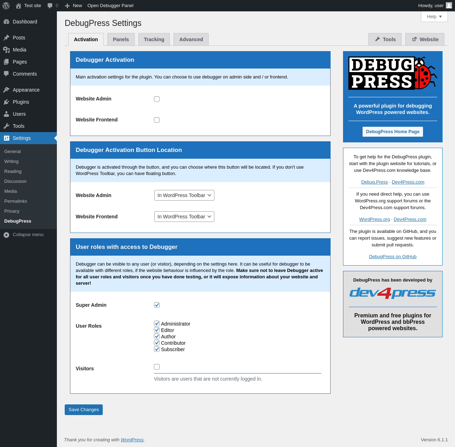Uncheck the Super Admin checkbox
Viewport: 455px width, 447px height.
tap(157, 305)
